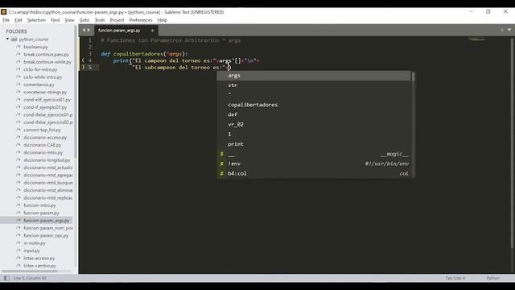Open the Edit menu
The height and width of the screenshot is (290, 515).
click(x=19, y=20)
